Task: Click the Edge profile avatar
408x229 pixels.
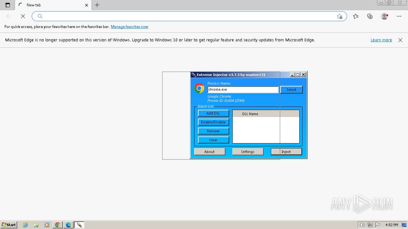Action: coord(384,16)
